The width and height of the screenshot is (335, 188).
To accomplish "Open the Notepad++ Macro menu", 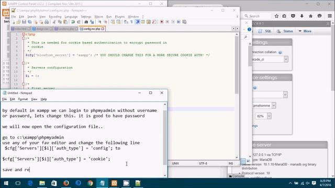I will click(x=99, y=17).
